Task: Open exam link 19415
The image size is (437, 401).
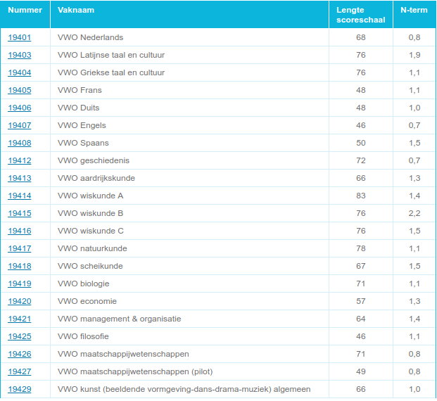Action: click(20, 213)
